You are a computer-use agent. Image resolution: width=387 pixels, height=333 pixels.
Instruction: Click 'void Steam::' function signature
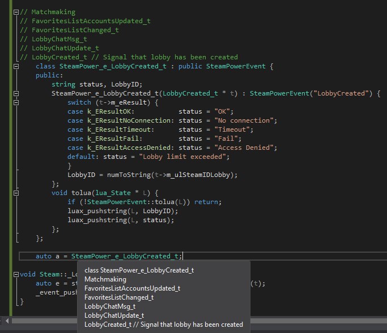point(49,274)
